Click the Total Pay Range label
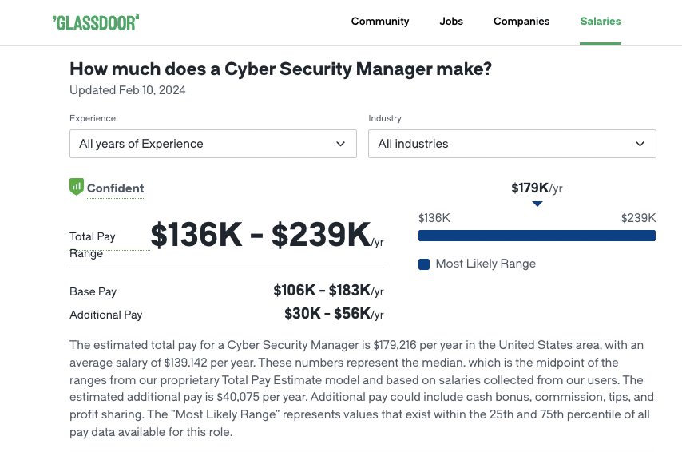682x452 pixels. [92, 245]
